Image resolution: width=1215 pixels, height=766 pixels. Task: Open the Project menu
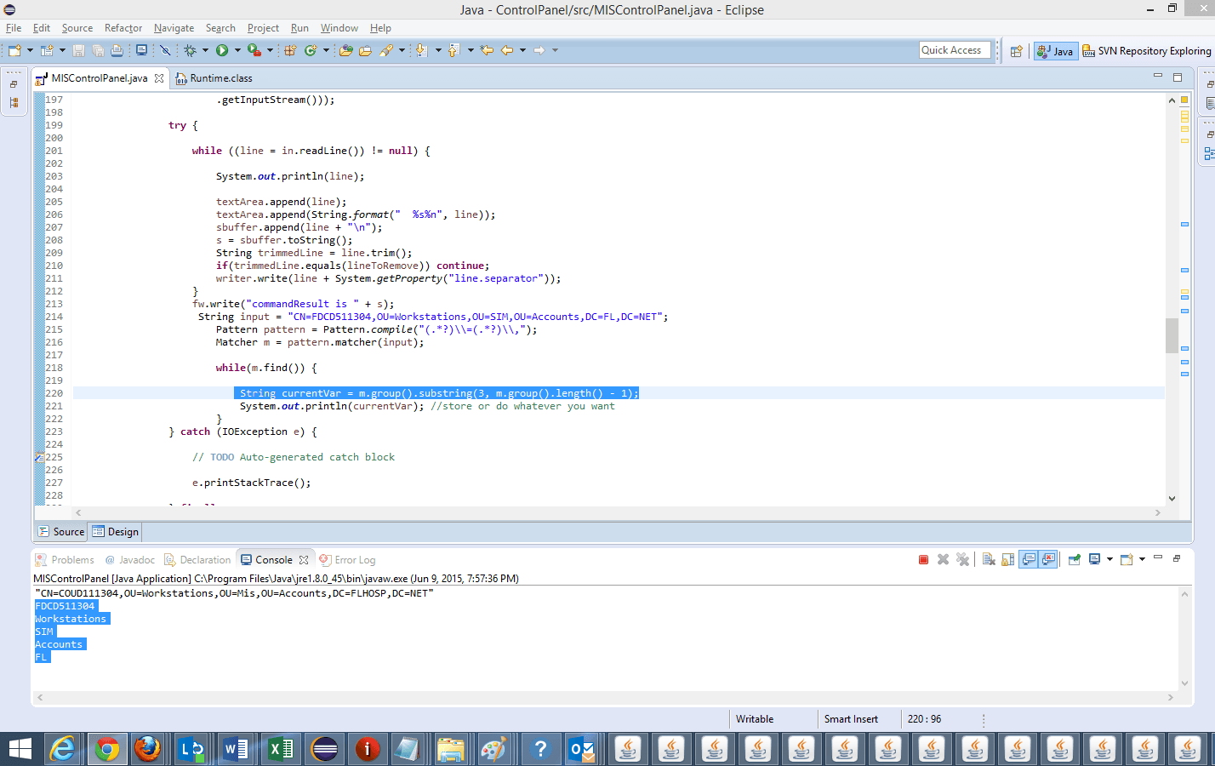263,28
